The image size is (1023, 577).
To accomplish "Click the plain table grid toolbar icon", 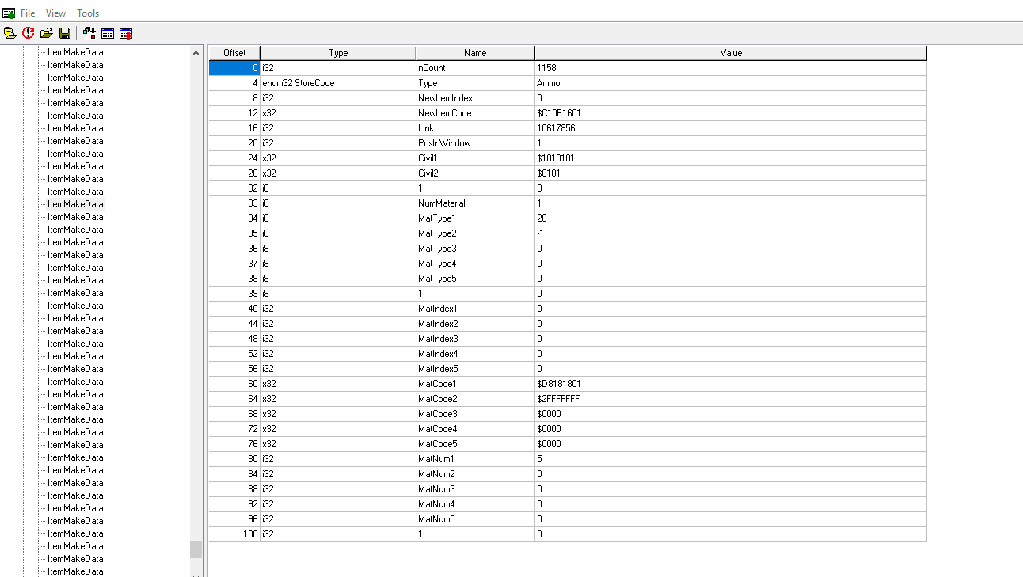I will point(108,33).
